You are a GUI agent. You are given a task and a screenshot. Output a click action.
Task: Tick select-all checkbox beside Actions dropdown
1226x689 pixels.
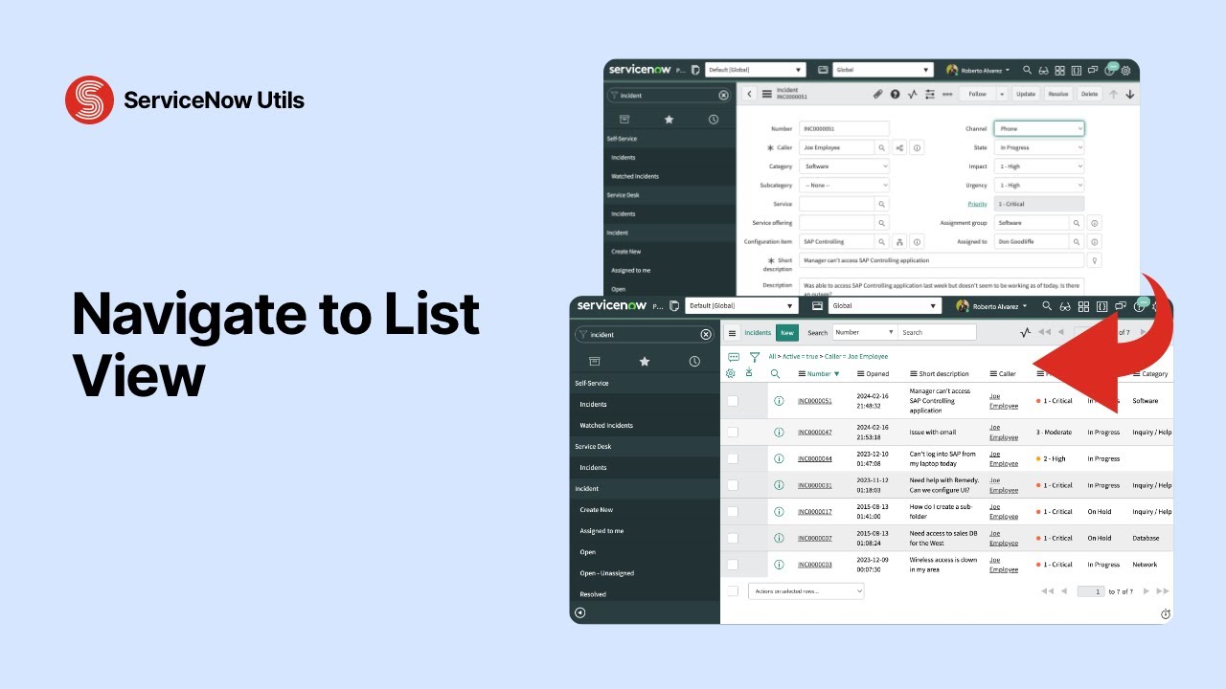point(733,591)
